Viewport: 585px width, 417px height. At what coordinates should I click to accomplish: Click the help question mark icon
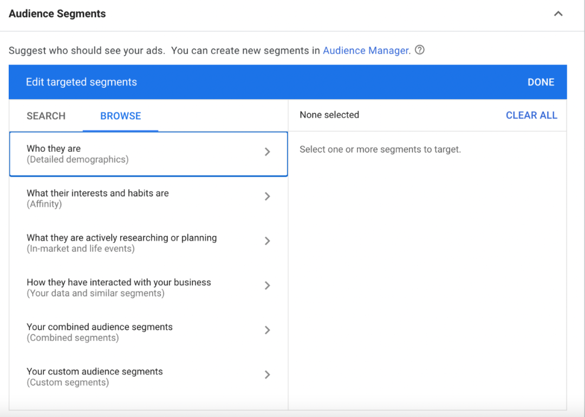[419, 50]
